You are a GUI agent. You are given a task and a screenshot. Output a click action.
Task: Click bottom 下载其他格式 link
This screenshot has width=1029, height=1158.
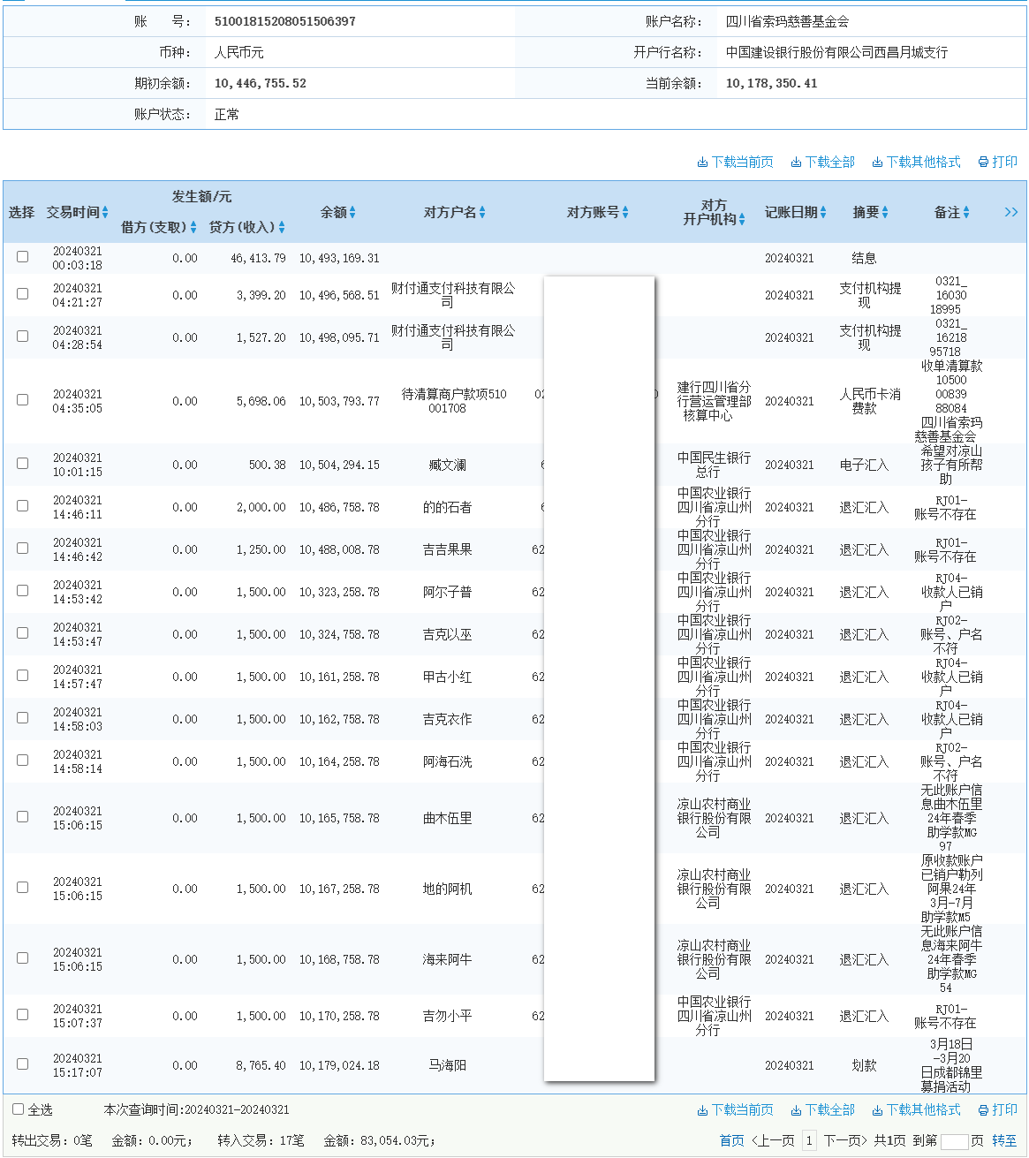point(924,1110)
